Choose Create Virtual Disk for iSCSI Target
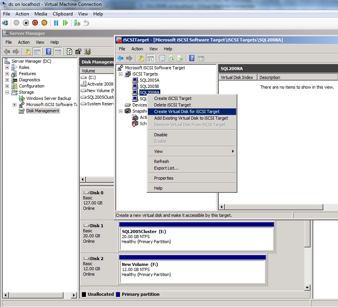This screenshot has height=307, width=338. [192, 111]
